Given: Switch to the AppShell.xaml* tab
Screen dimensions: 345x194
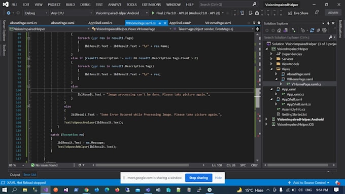Looking at the screenshot, I should click(180, 23).
